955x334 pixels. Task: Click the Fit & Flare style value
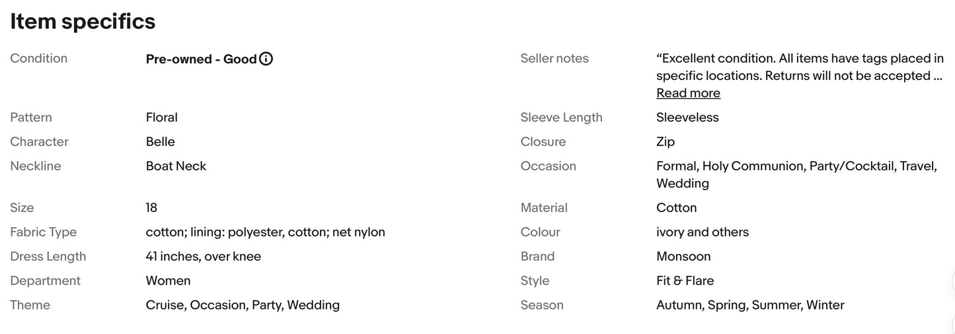coord(685,281)
